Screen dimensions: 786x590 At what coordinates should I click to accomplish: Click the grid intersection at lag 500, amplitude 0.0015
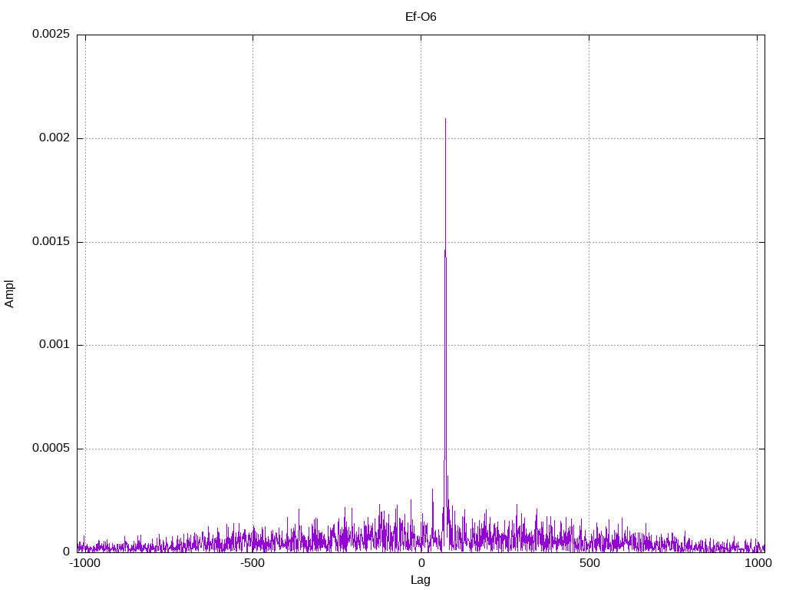point(589,242)
